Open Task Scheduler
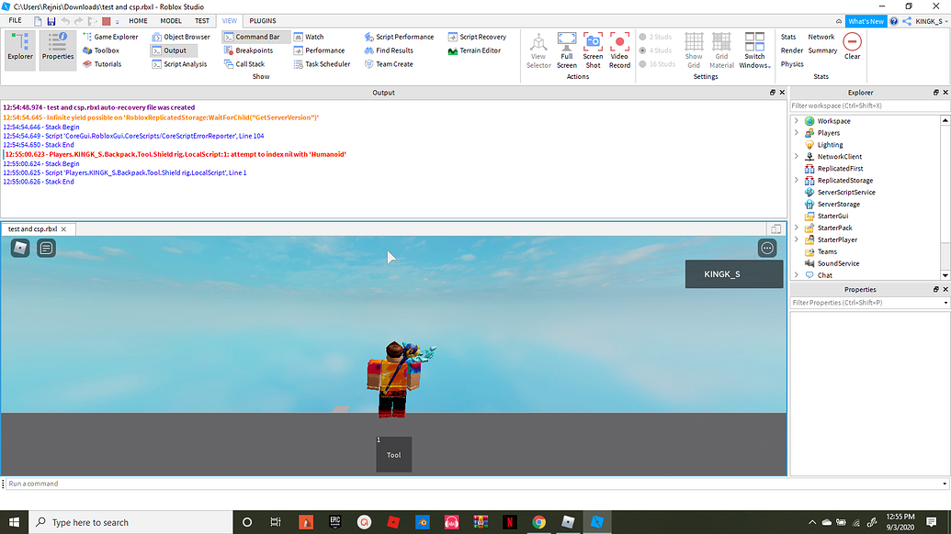The width and height of the screenshot is (951, 534). (323, 64)
